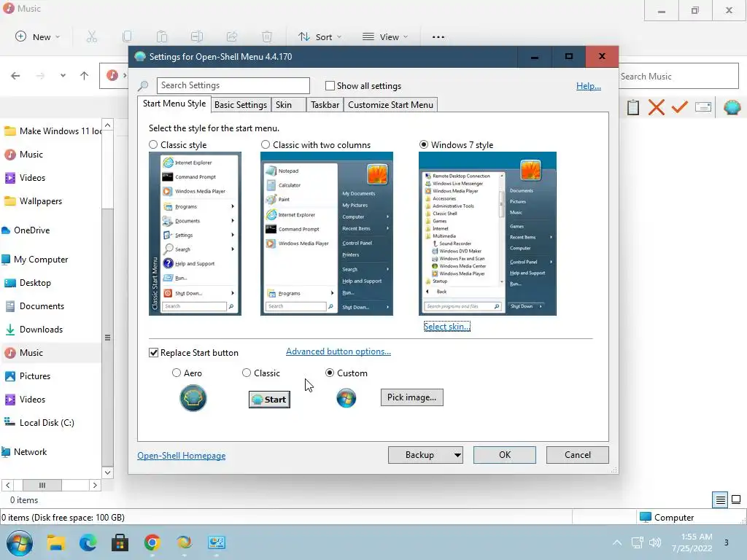Click the Copy icon in Explorer toolbar

click(127, 36)
